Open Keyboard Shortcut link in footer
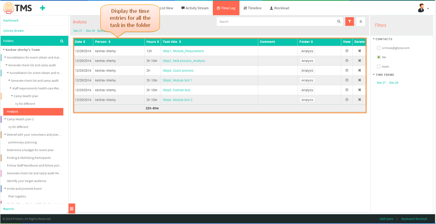The height and width of the screenshot is (224, 436). click(414, 219)
